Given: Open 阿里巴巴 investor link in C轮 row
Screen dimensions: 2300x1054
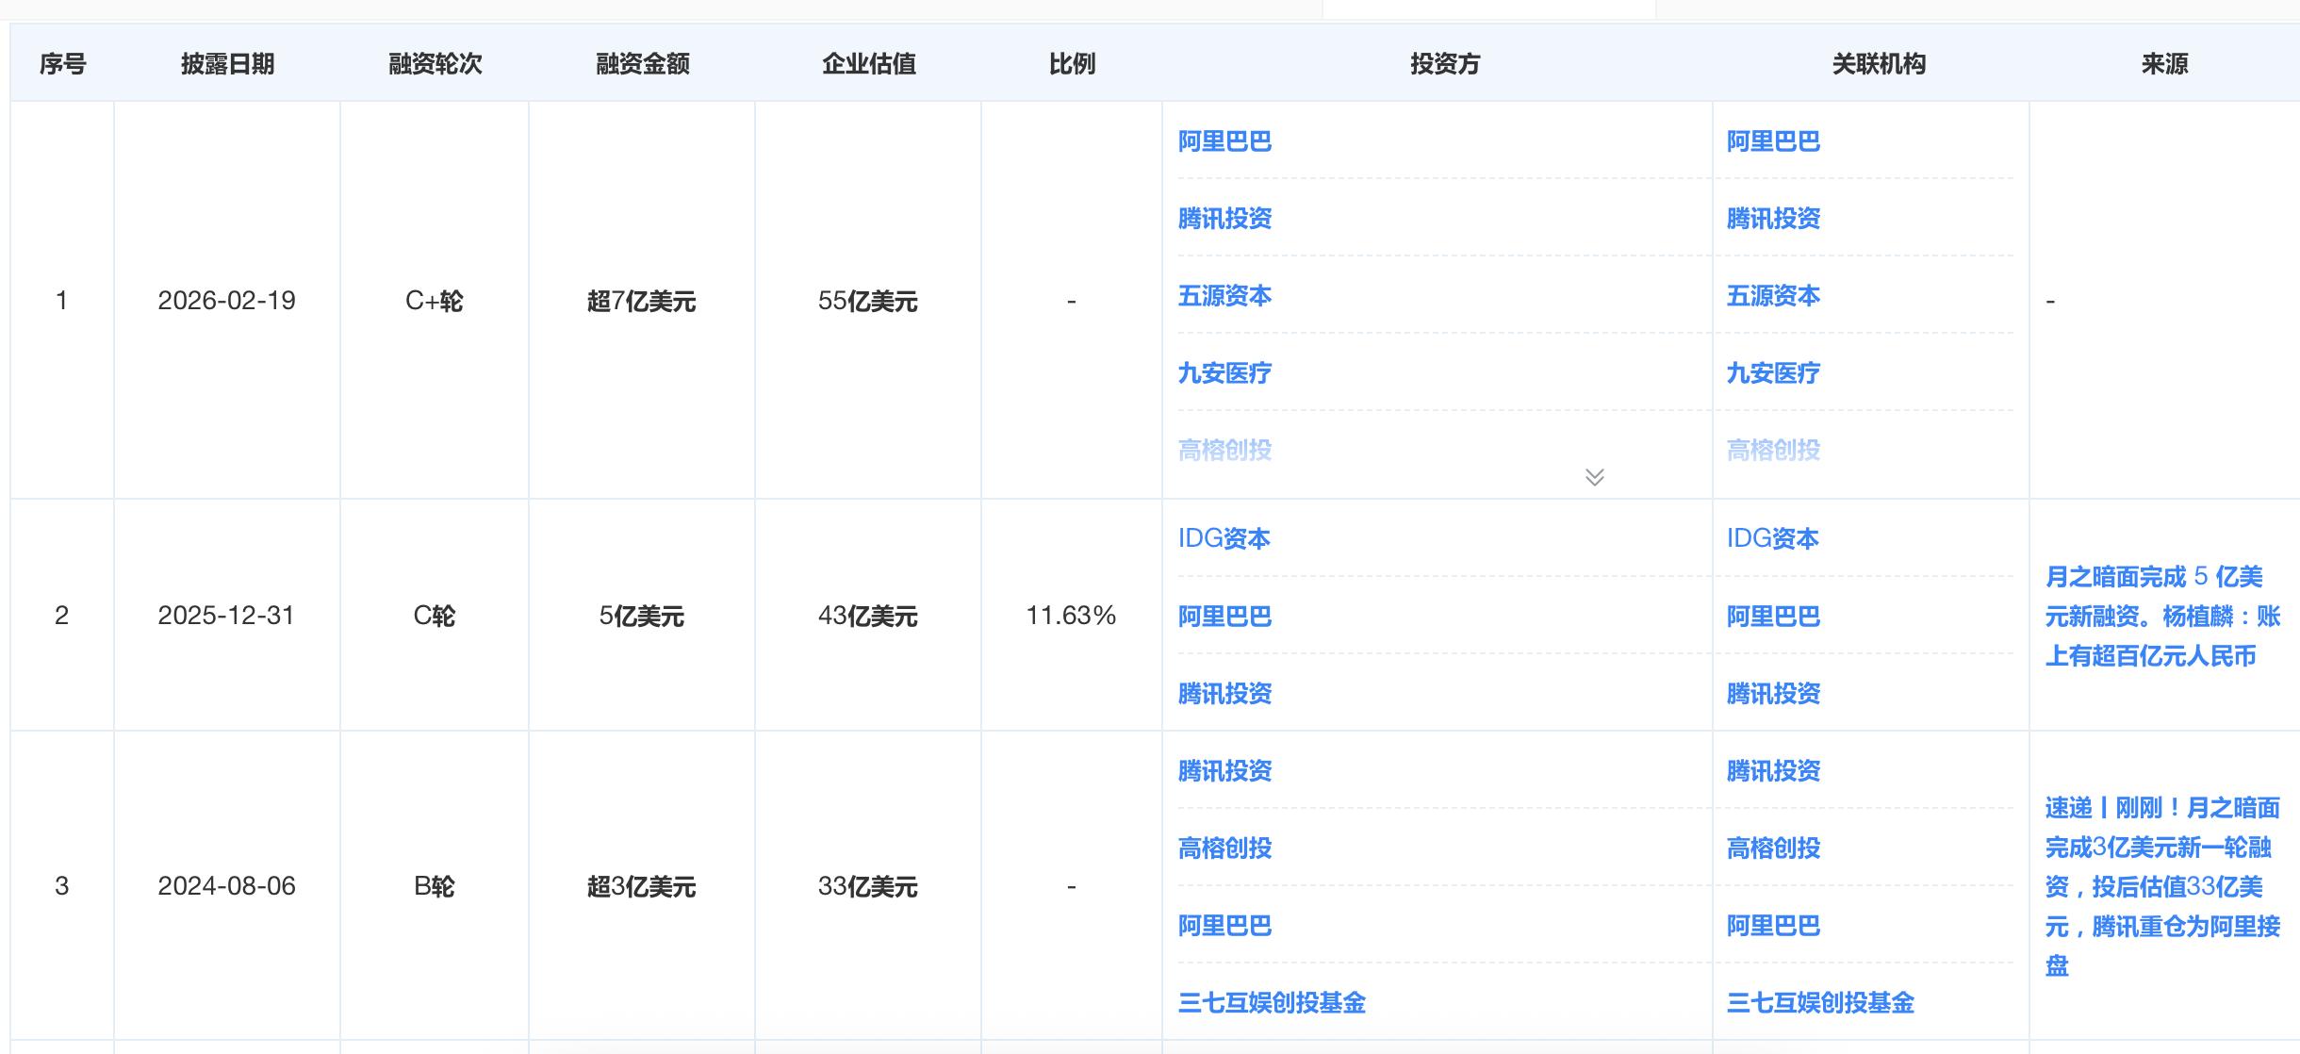Looking at the screenshot, I should point(1224,617).
